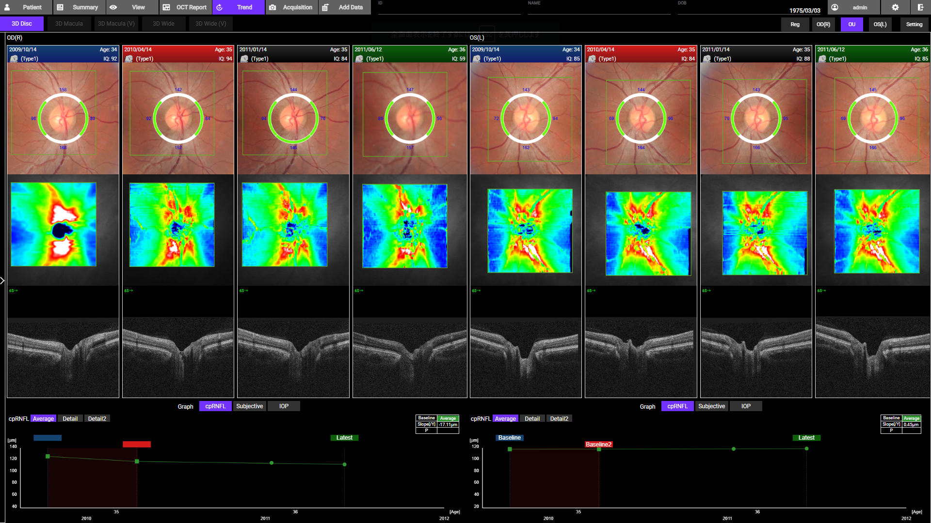
Task: Open OCT Report via grid icon
Action: (x=166, y=7)
